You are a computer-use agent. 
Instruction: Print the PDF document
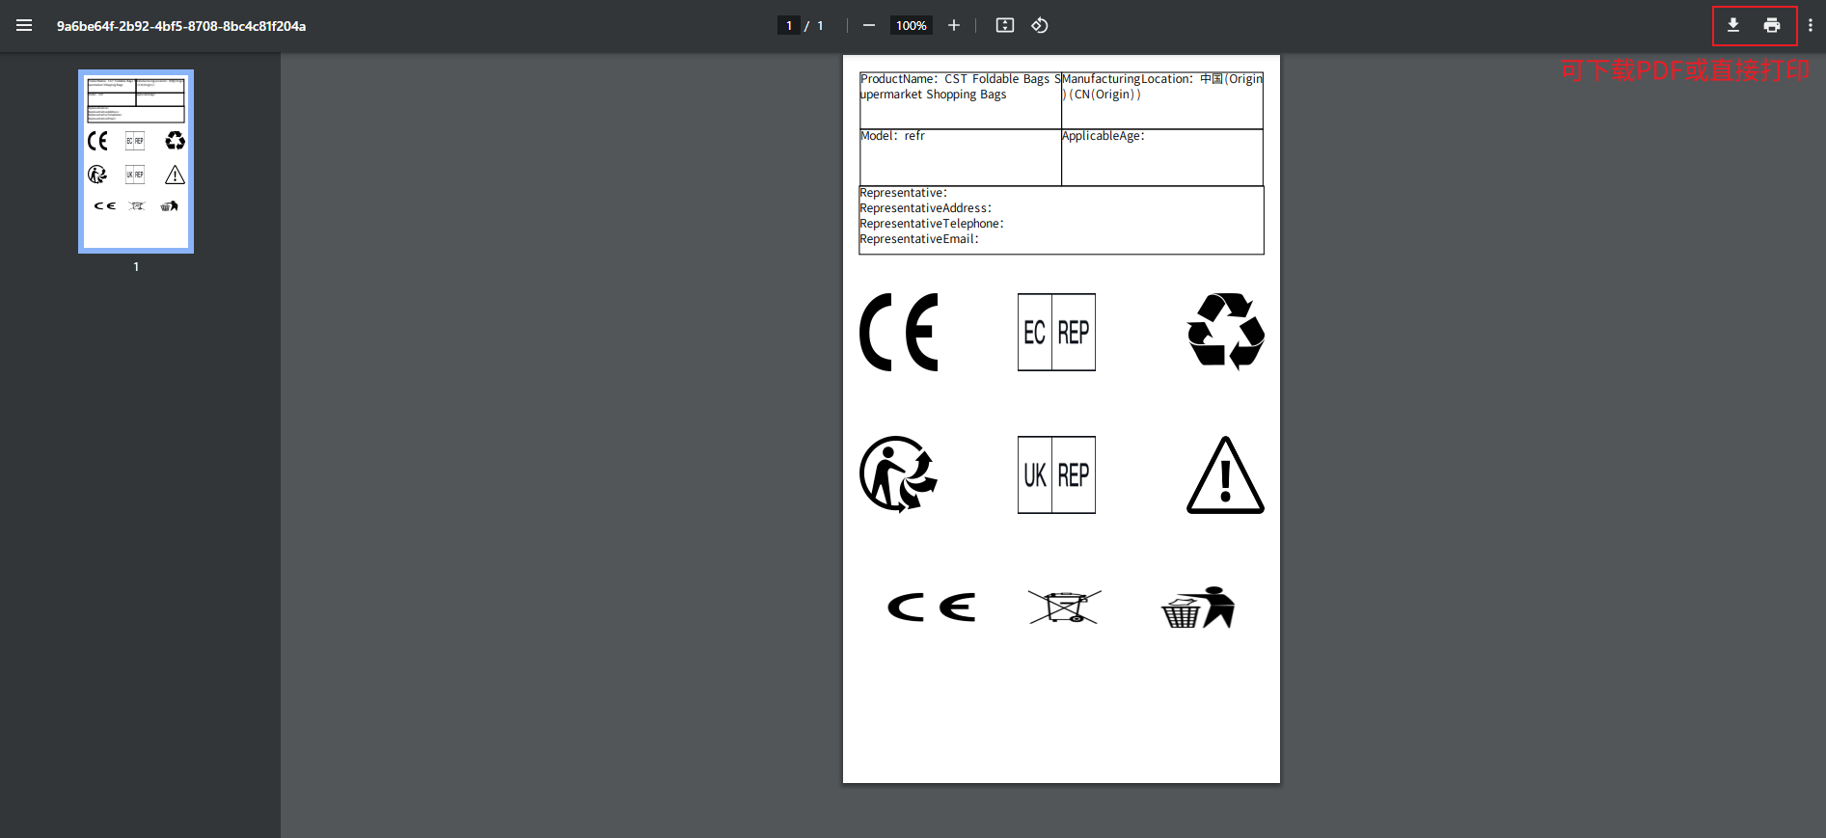(x=1772, y=26)
